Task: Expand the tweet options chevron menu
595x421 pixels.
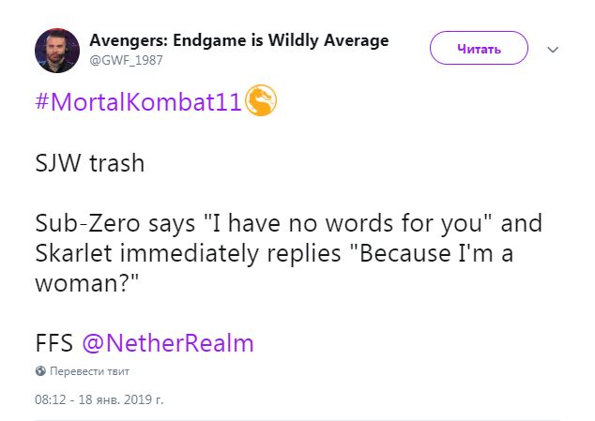Action: (553, 50)
